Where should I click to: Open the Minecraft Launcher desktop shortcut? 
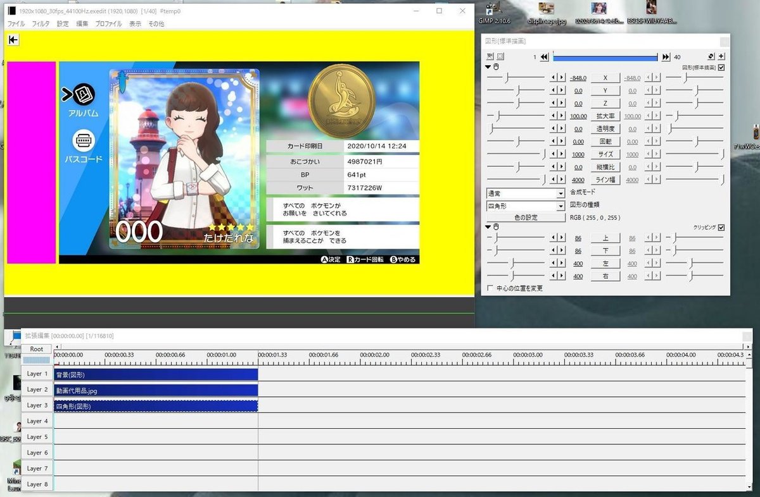point(14,476)
